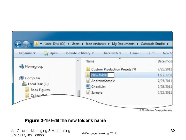Click the CheckList Word document icon
The width and height of the screenshot is (186, 140).
click(88, 87)
